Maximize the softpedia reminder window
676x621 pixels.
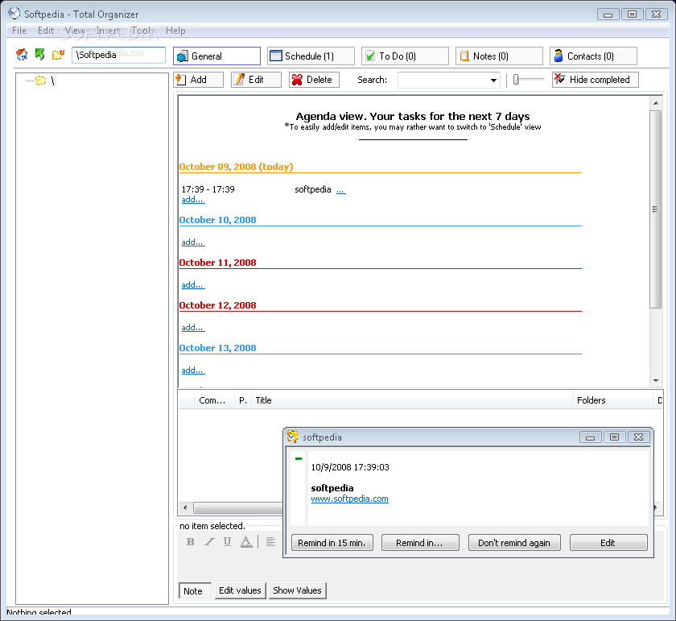[614, 437]
